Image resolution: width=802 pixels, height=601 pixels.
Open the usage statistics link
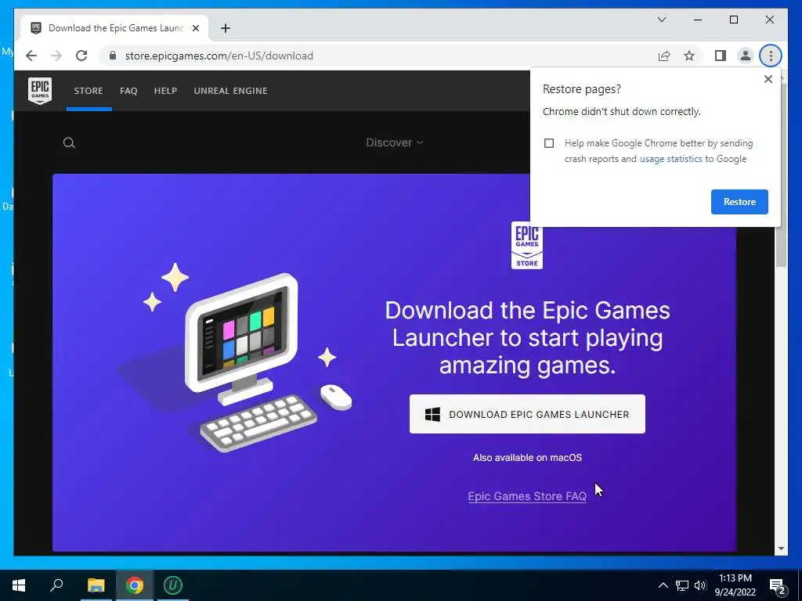(670, 159)
